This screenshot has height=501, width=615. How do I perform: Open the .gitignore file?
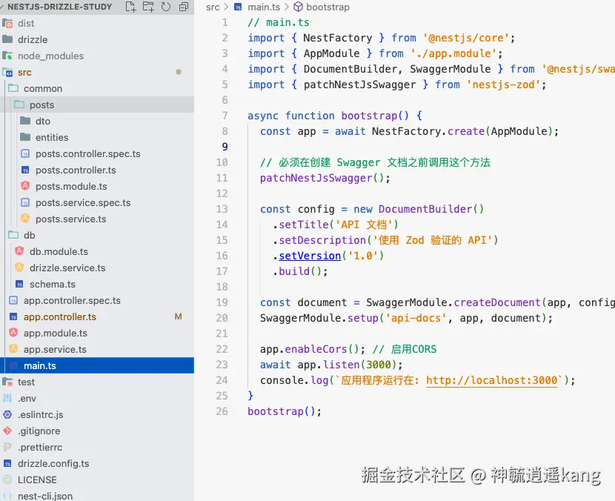[97, 431]
